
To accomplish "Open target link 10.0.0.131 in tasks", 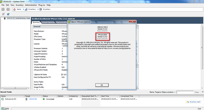I will pos(33,99).
